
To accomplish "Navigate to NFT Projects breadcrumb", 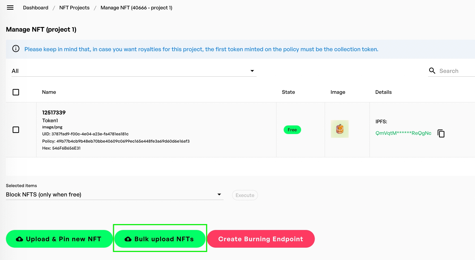I will 74,8.
